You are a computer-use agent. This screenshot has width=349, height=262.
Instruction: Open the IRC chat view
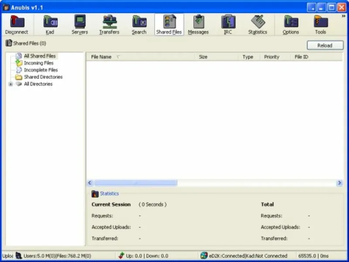tap(228, 24)
